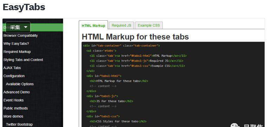Click the WeChat logo watermark icon
272x127 pixels.
click(235, 125)
